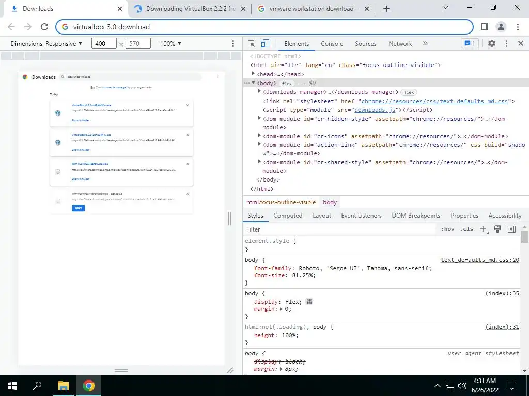This screenshot has height=396, width=529.
Task: Click Show in folder for the Hebrew iso download
Action: [x=80, y=179]
